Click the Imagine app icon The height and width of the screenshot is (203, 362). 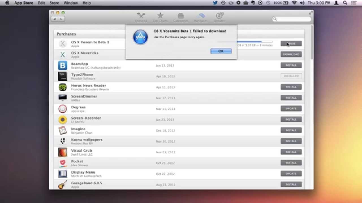(x=63, y=131)
